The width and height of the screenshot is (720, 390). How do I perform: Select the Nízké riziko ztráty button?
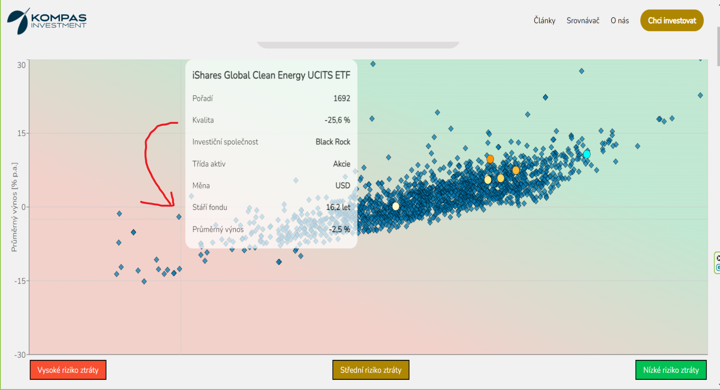671,370
